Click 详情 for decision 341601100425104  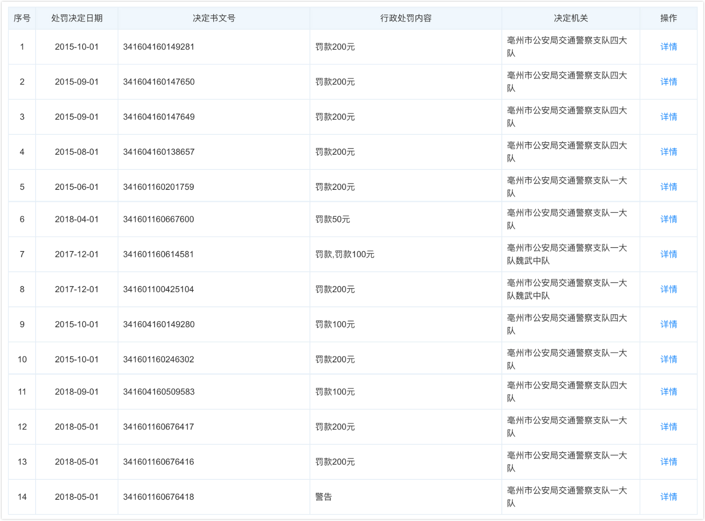(668, 290)
